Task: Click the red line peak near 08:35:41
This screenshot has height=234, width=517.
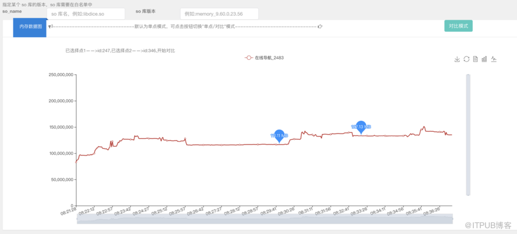Action: [423, 127]
